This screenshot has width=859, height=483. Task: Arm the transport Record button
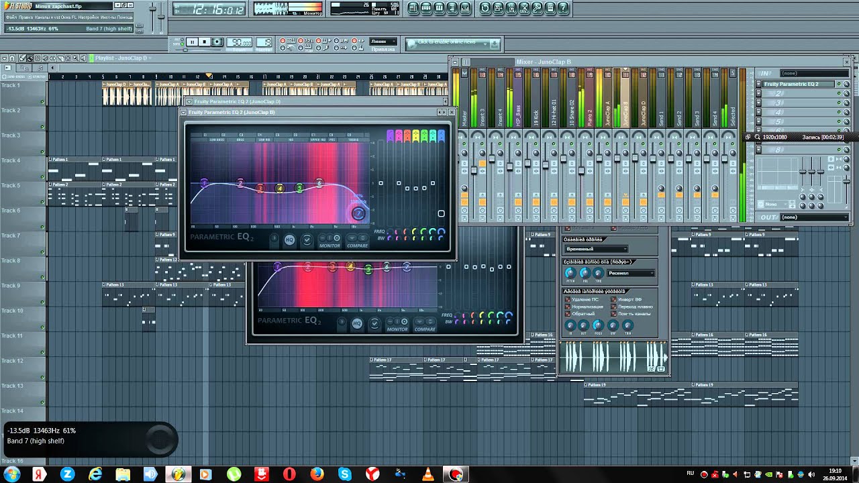click(x=217, y=42)
